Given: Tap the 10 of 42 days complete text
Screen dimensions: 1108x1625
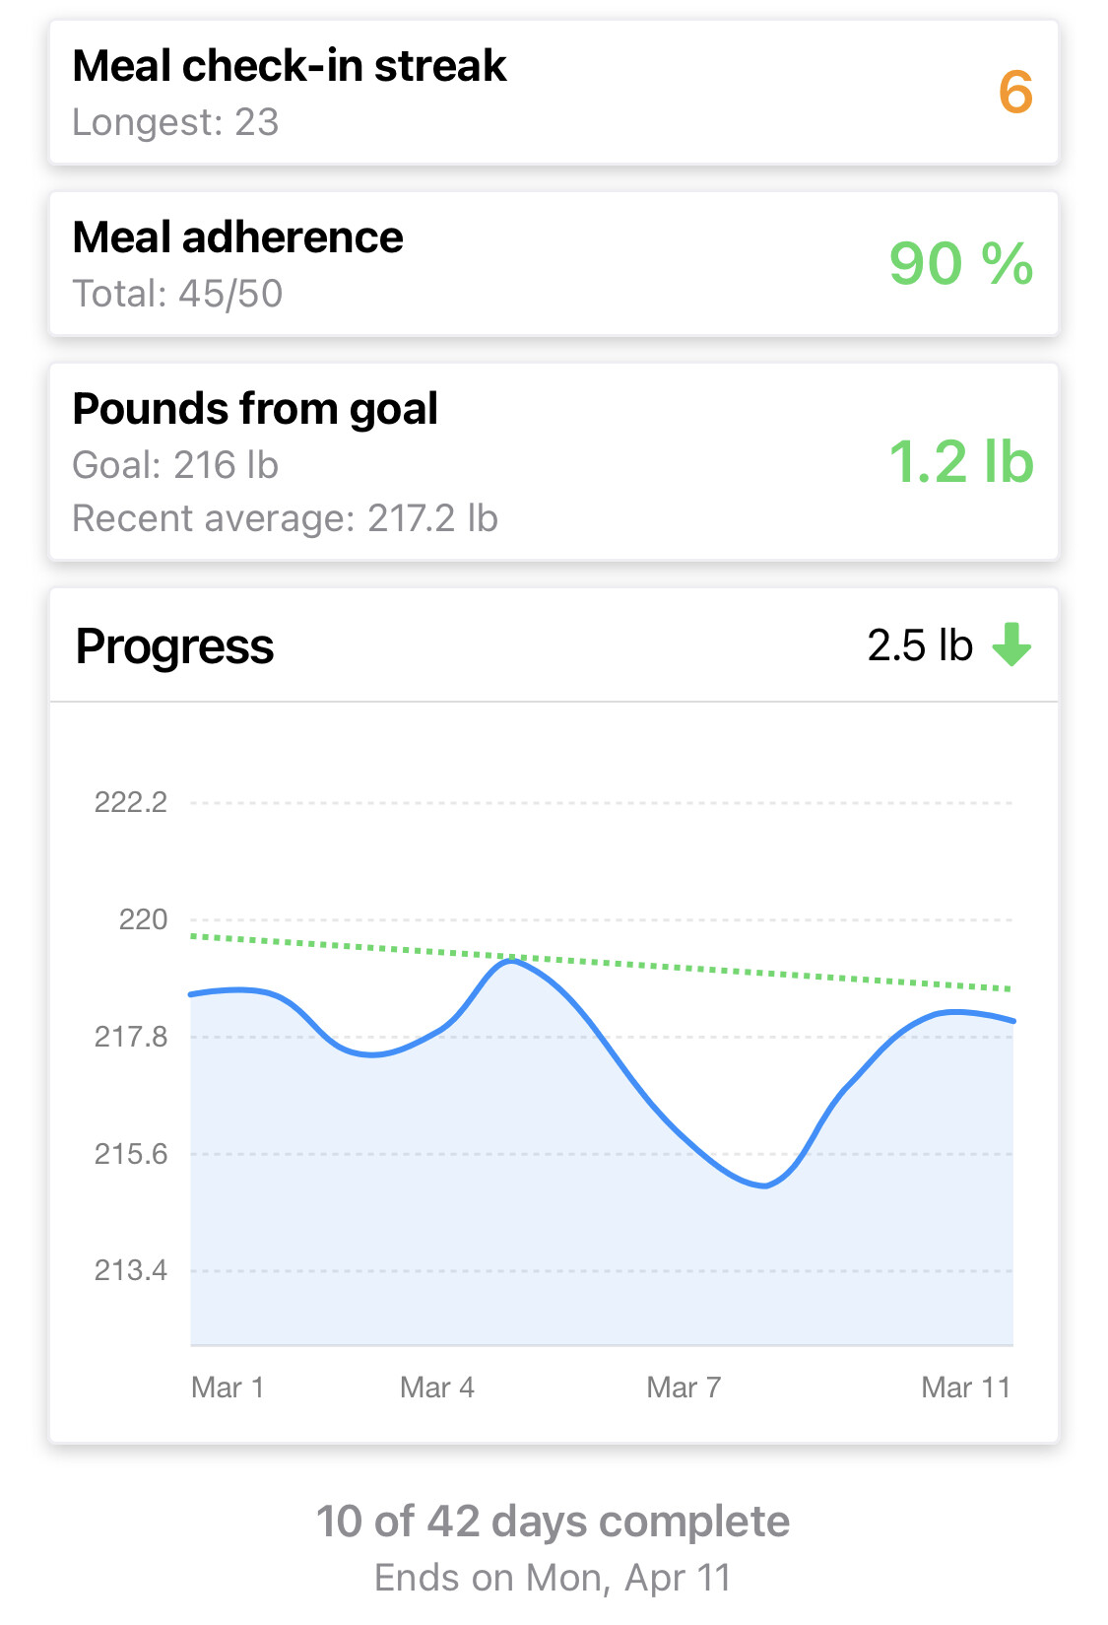Looking at the screenshot, I should tap(553, 1522).
